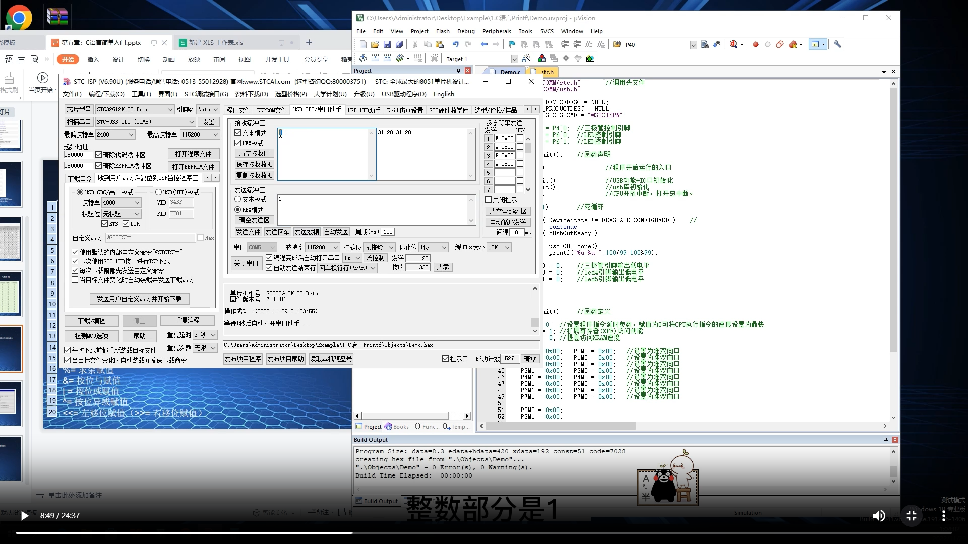
Task: Click Save icon in µVision toolbar
Action: 387,44
